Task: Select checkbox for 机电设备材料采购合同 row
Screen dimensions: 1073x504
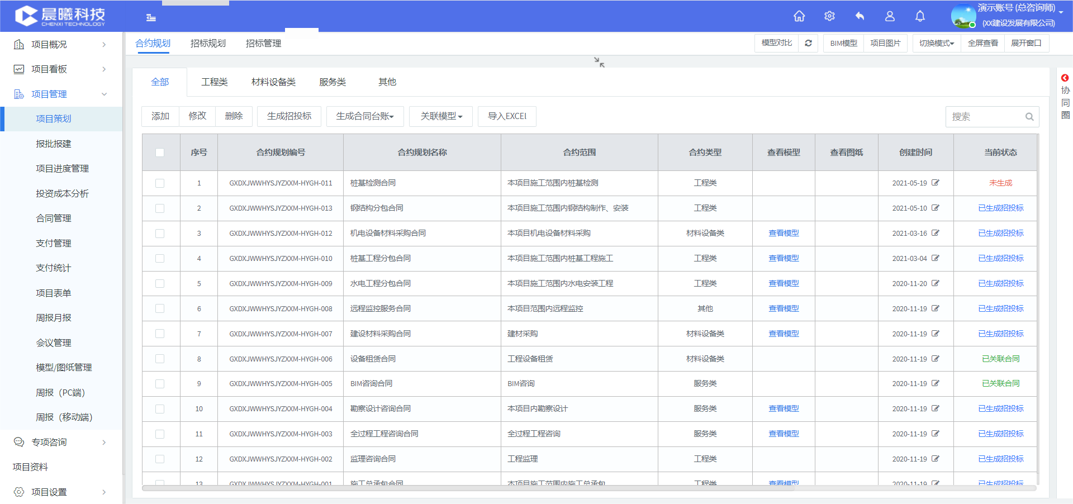Action: click(x=160, y=234)
